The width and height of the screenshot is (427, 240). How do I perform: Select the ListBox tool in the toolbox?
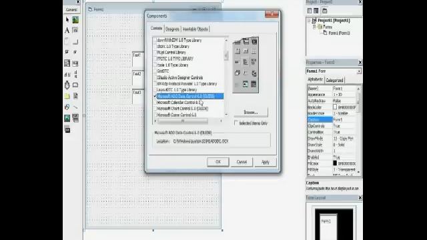75,63
